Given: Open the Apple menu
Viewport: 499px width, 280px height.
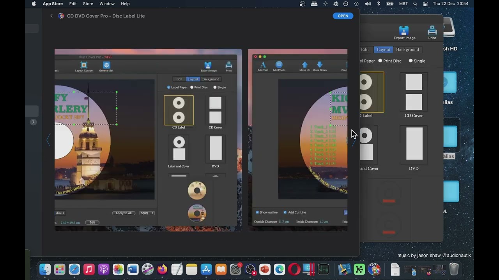Looking at the screenshot, I should (34, 4).
